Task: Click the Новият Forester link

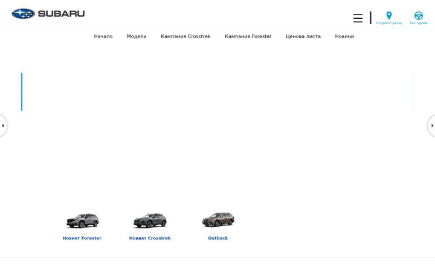Action: point(82,238)
